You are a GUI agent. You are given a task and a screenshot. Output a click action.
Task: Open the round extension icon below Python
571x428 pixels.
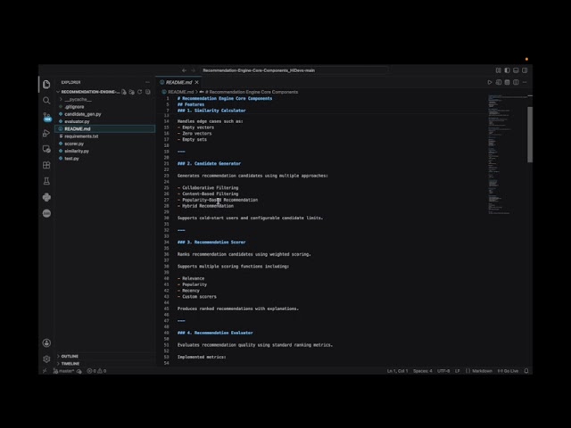tap(46, 213)
